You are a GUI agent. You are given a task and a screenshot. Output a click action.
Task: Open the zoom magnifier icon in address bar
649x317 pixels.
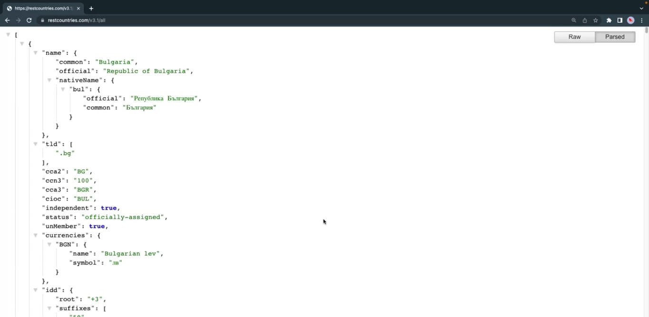point(574,20)
